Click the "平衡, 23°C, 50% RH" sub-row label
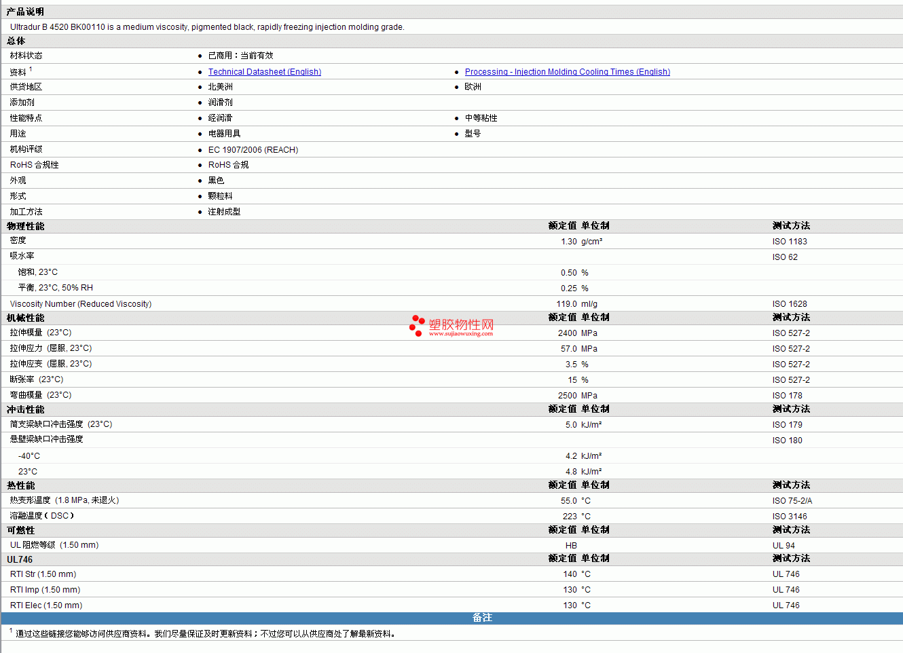The image size is (903, 653). click(56, 288)
